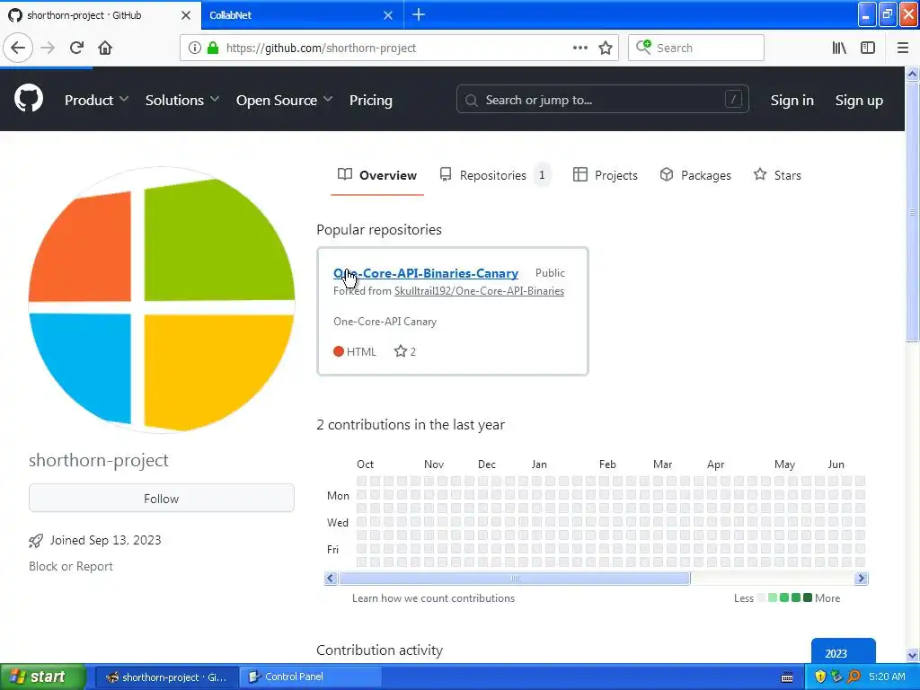
Task: Open the Pricing page
Action: point(371,100)
